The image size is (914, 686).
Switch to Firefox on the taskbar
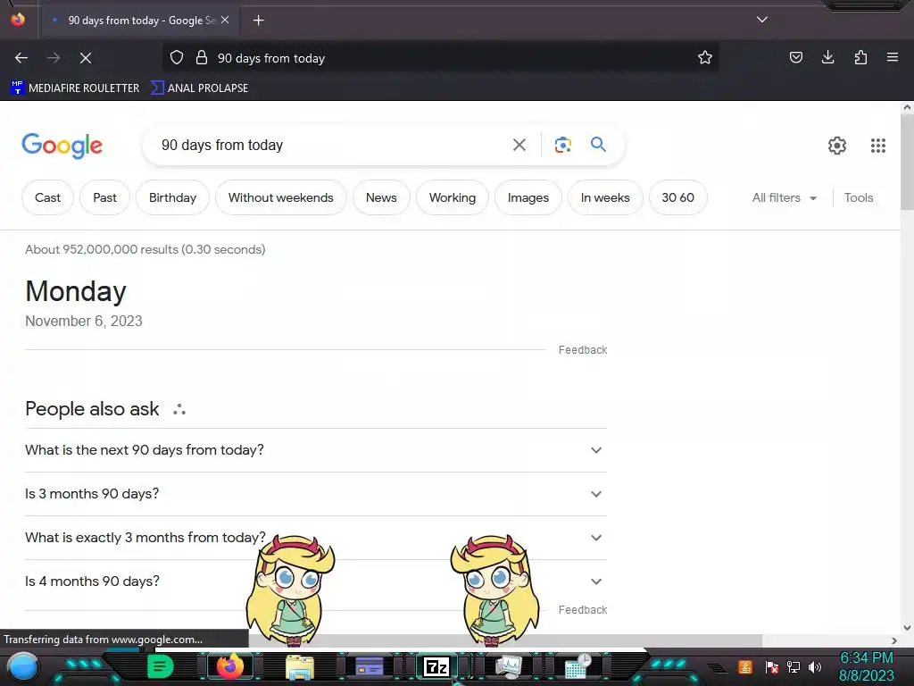click(x=229, y=666)
